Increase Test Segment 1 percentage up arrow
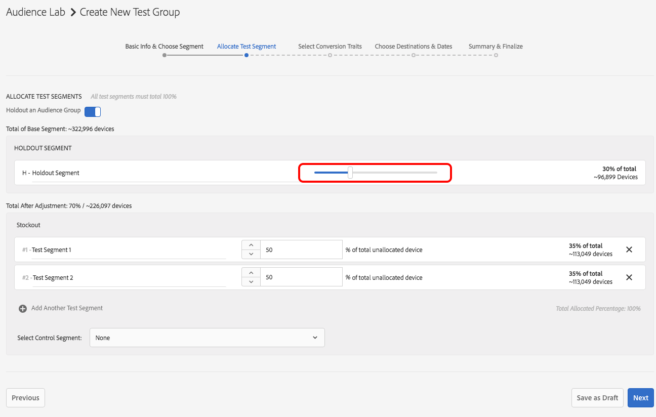 [251, 245]
